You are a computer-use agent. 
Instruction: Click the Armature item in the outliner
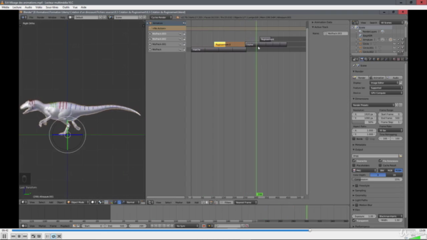coord(367,40)
